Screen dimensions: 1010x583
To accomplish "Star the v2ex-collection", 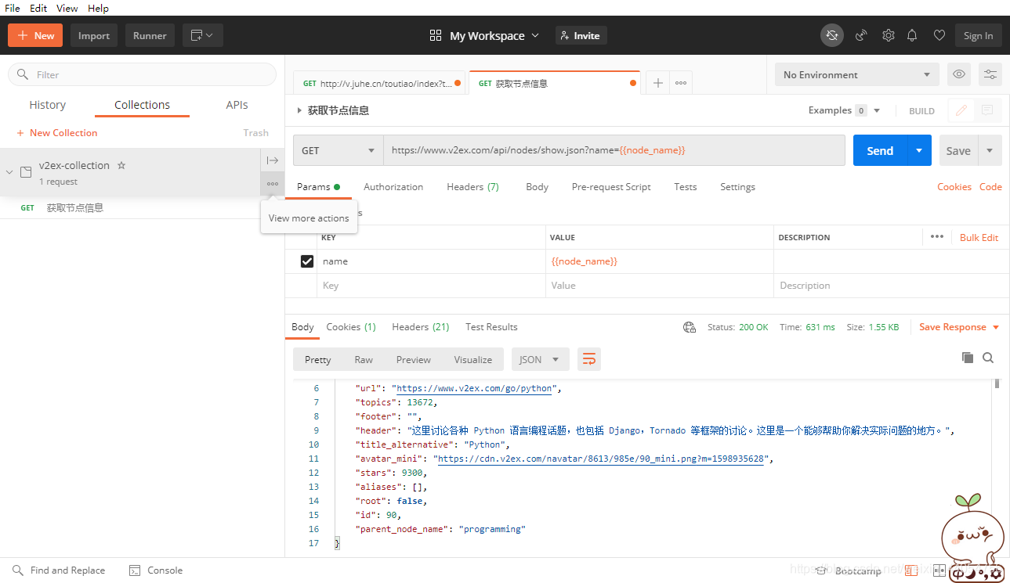I will 121,165.
